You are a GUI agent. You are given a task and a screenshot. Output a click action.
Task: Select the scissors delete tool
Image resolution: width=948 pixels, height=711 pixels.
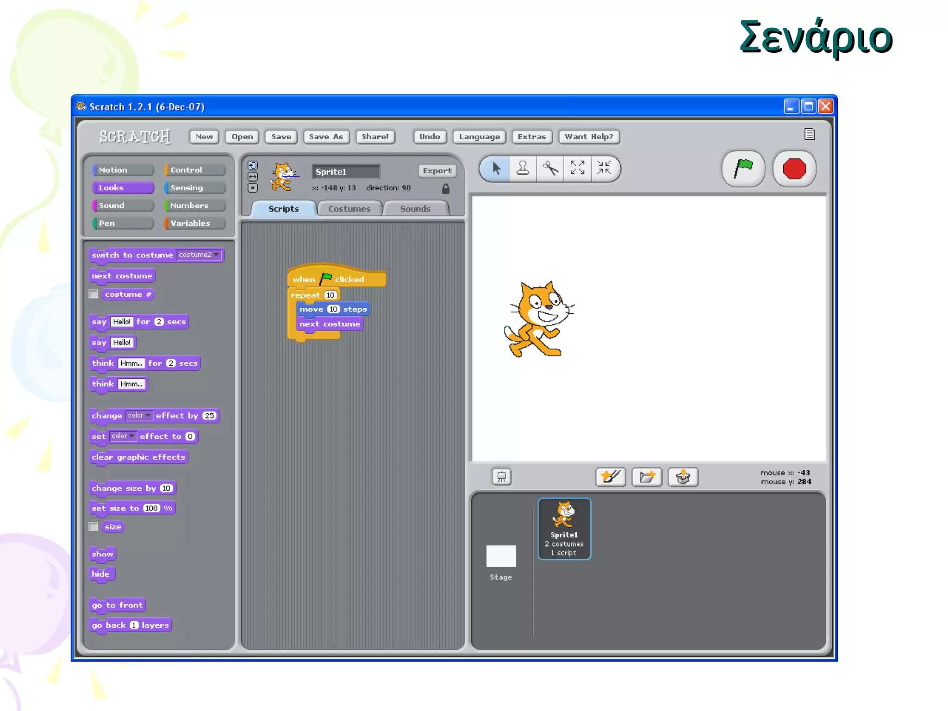pyautogui.click(x=550, y=168)
